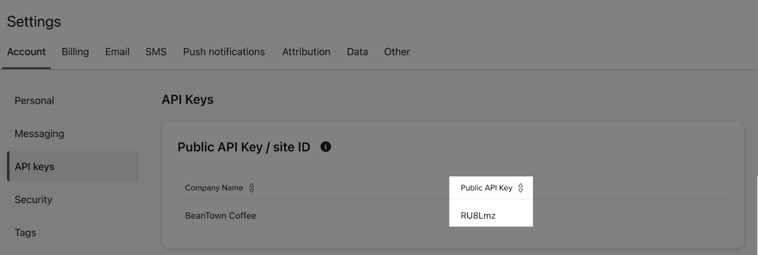Select the Data tab

(357, 52)
